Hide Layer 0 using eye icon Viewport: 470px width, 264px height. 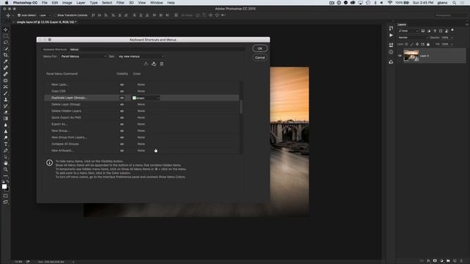click(x=399, y=56)
